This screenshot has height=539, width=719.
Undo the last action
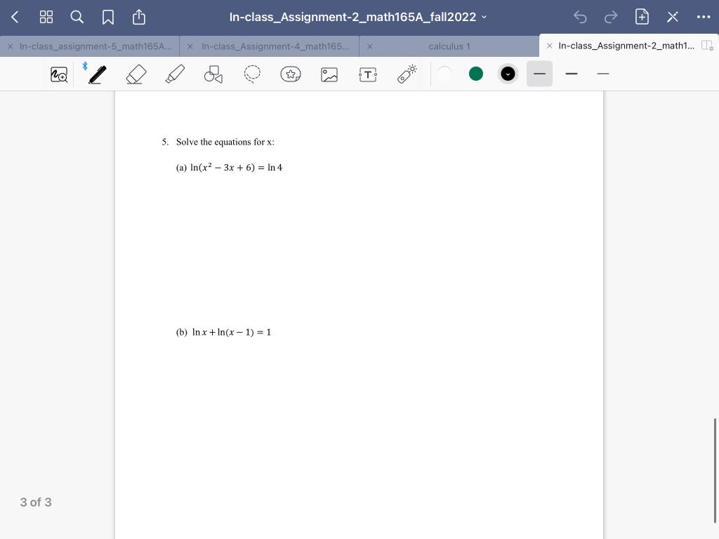click(x=580, y=17)
